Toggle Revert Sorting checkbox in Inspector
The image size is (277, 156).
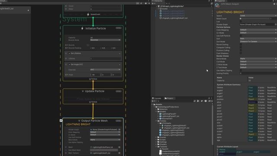(x=241, y=45)
